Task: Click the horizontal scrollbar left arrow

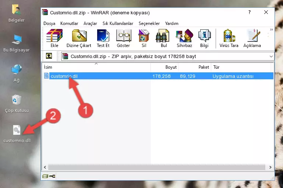Action: (45, 167)
